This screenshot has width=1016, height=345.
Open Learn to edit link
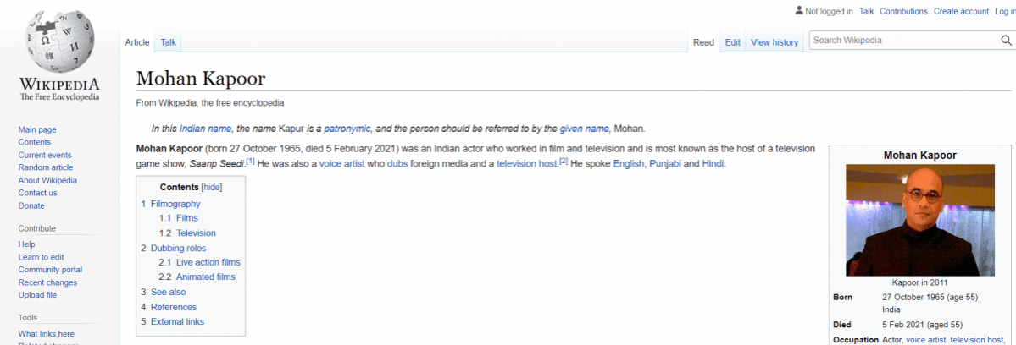tap(41, 257)
